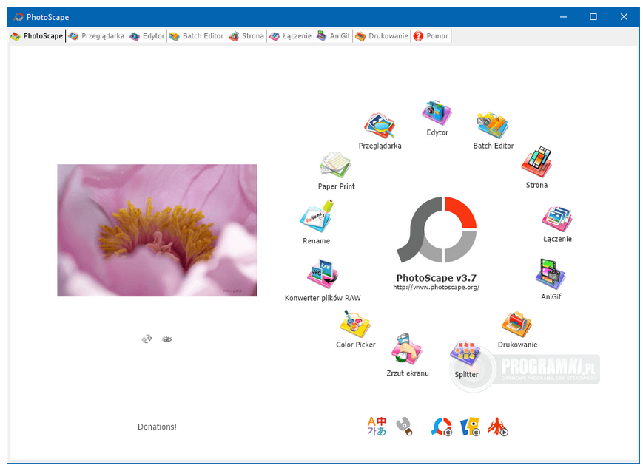Open the Edytor tab in the top bar
This screenshot has height=468, width=643.
click(147, 36)
